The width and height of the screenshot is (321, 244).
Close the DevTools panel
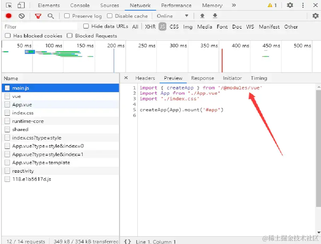pyautogui.click(x=315, y=5)
